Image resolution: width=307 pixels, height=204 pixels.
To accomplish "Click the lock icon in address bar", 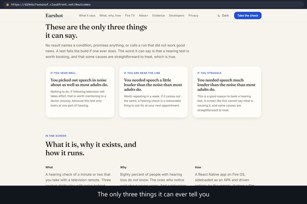I will click(8, 5).
